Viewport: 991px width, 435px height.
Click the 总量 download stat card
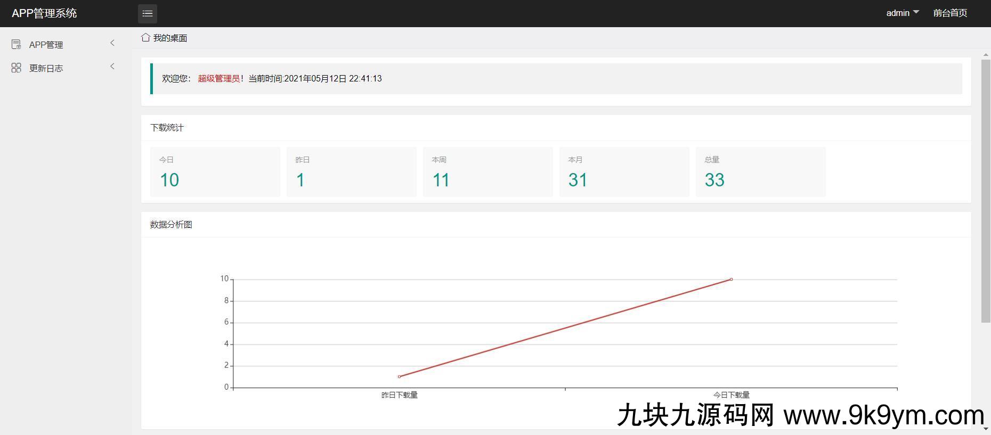pos(761,172)
